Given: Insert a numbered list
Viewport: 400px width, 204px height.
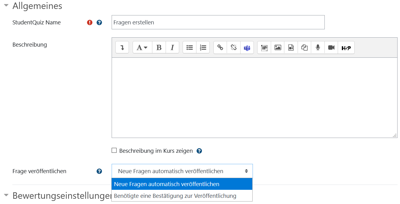Looking at the screenshot, I should [x=203, y=47].
